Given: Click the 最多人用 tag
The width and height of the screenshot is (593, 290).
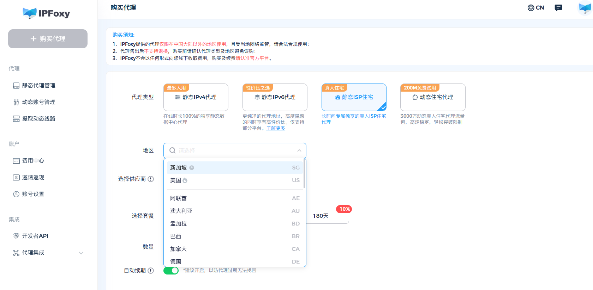Looking at the screenshot, I should (x=176, y=88).
